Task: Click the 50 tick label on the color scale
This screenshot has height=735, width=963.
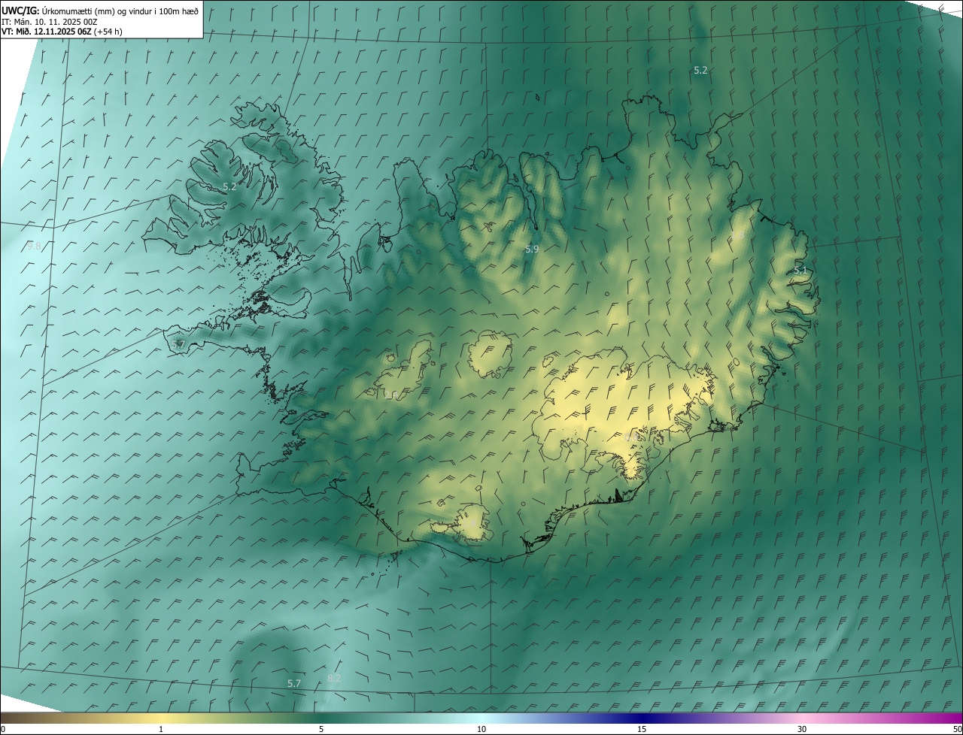Action: pyautogui.click(x=957, y=729)
